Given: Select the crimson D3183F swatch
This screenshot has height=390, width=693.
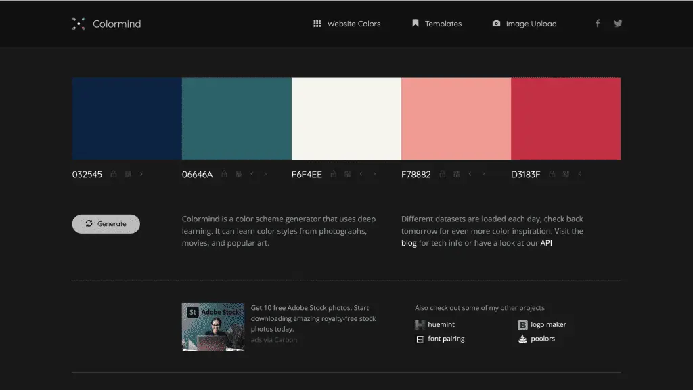Looking at the screenshot, I should [x=566, y=118].
